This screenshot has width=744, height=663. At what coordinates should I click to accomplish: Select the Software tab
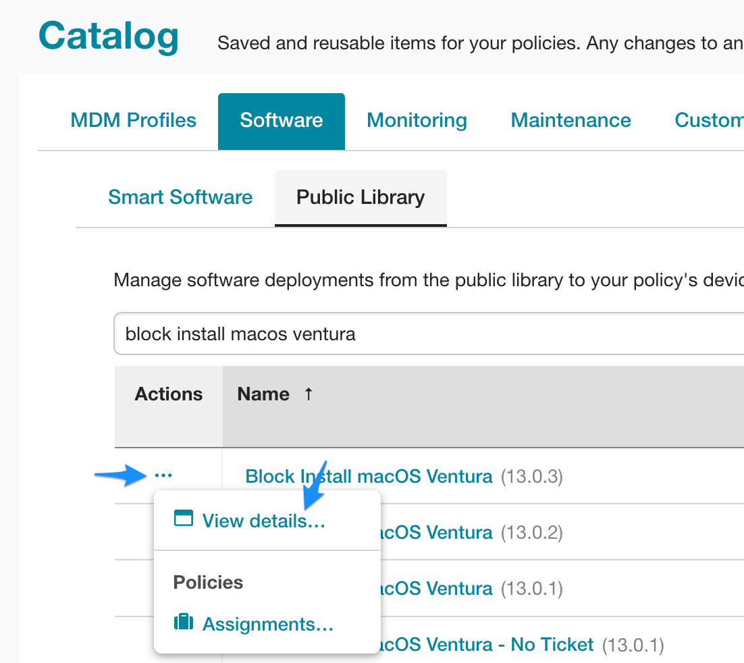pos(282,122)
